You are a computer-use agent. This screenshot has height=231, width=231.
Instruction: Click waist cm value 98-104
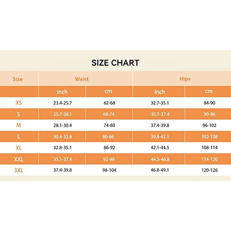click(109, 170)
